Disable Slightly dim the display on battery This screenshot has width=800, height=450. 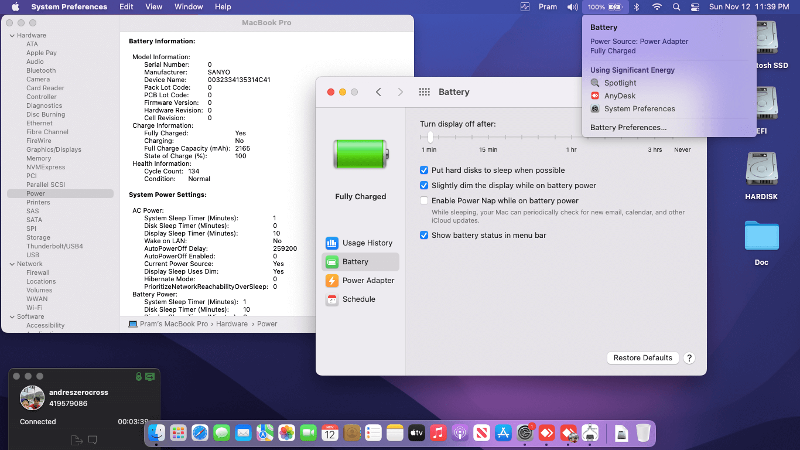[x=424, y=186]
